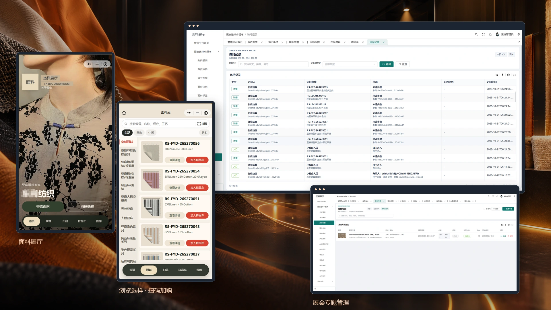
Task: Switch to the 面料标签 tab in the 访问记录 window
Action: click(315, 42)
